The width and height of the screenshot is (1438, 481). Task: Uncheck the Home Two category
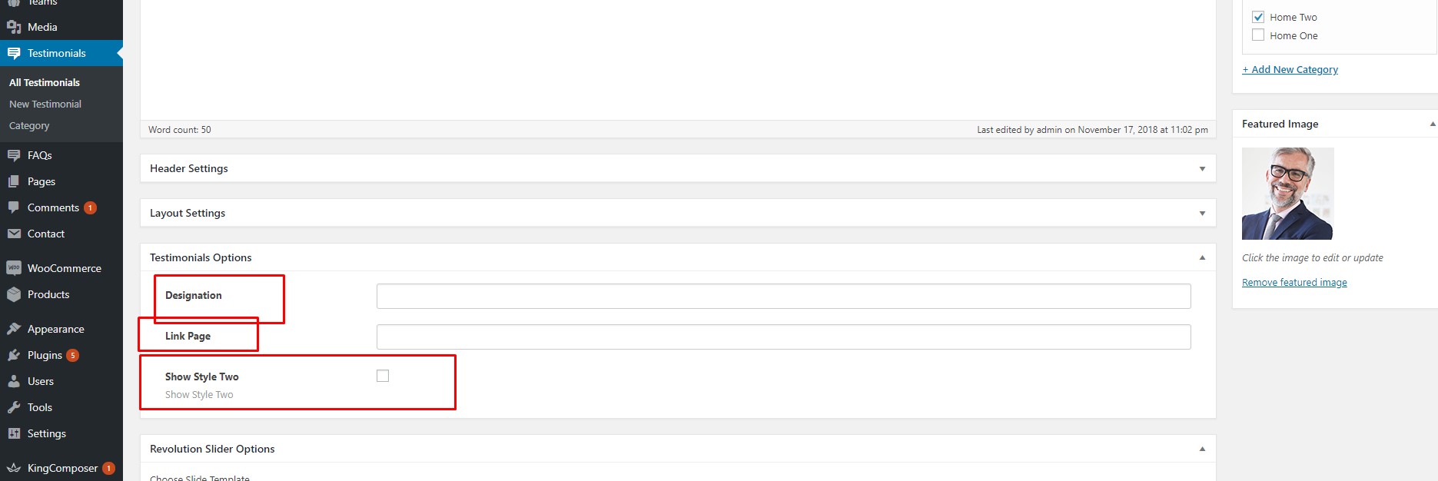(x=1258, y=17)
